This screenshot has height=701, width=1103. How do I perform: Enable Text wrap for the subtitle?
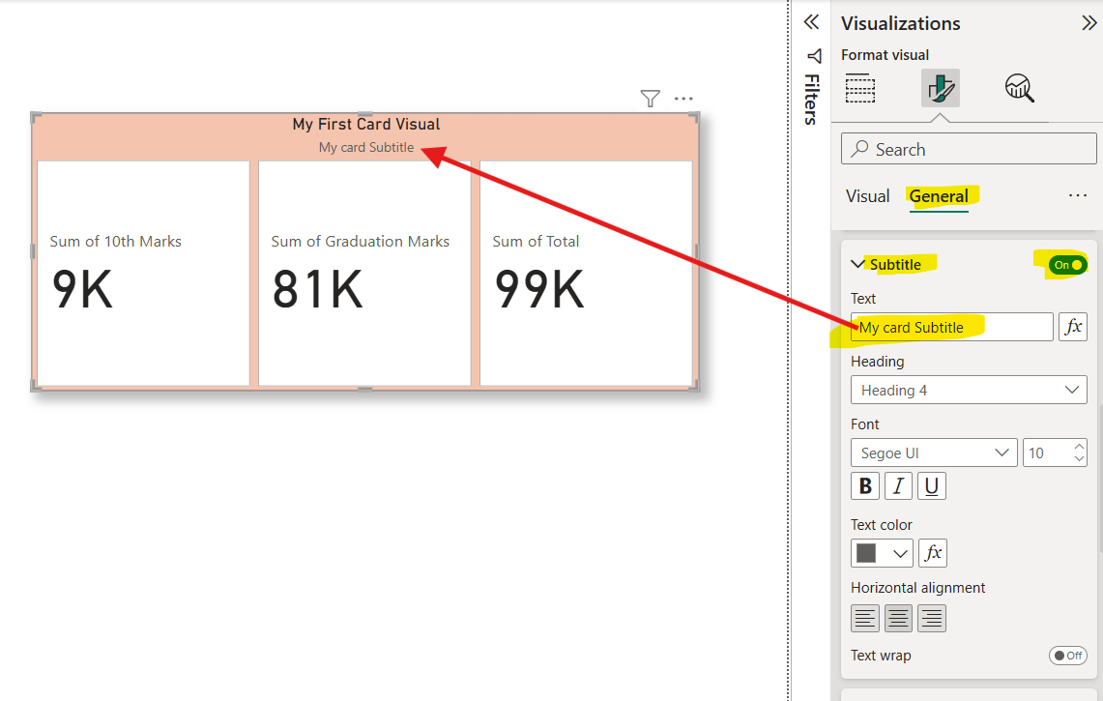(x=1067, y=655)
